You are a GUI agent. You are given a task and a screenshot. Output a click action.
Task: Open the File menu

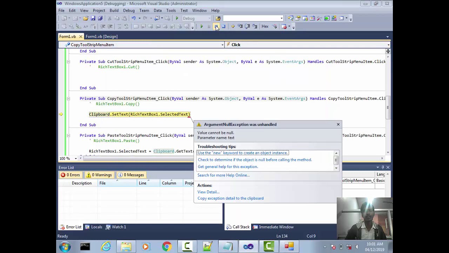pyautogui.click(x=61, y=11)
